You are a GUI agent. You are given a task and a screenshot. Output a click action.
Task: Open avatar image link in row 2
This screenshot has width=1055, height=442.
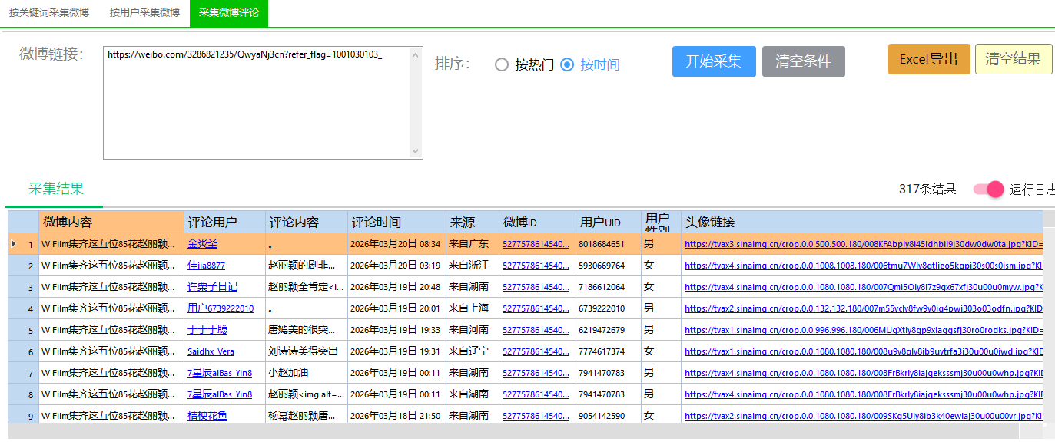pos(861,266)
